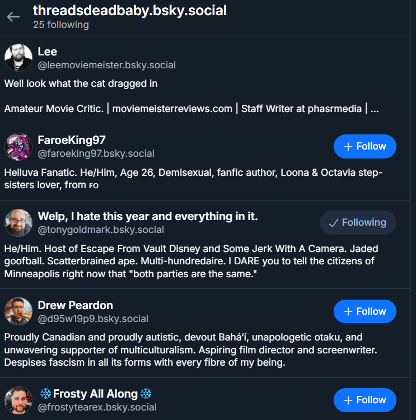Follow Drew Peardon
Viewport: 416px width, 420px height.
(x=364, y=311)
